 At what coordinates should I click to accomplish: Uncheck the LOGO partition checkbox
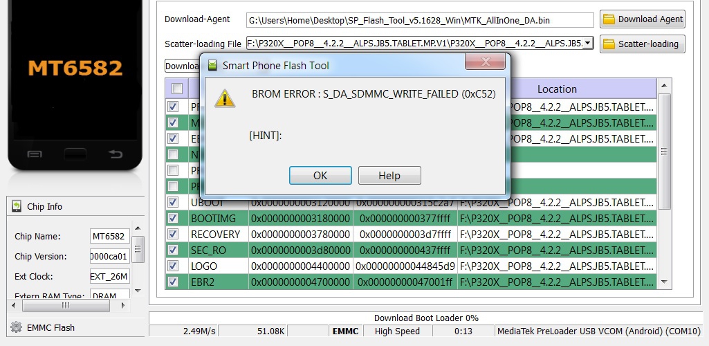tap(173, 266)
